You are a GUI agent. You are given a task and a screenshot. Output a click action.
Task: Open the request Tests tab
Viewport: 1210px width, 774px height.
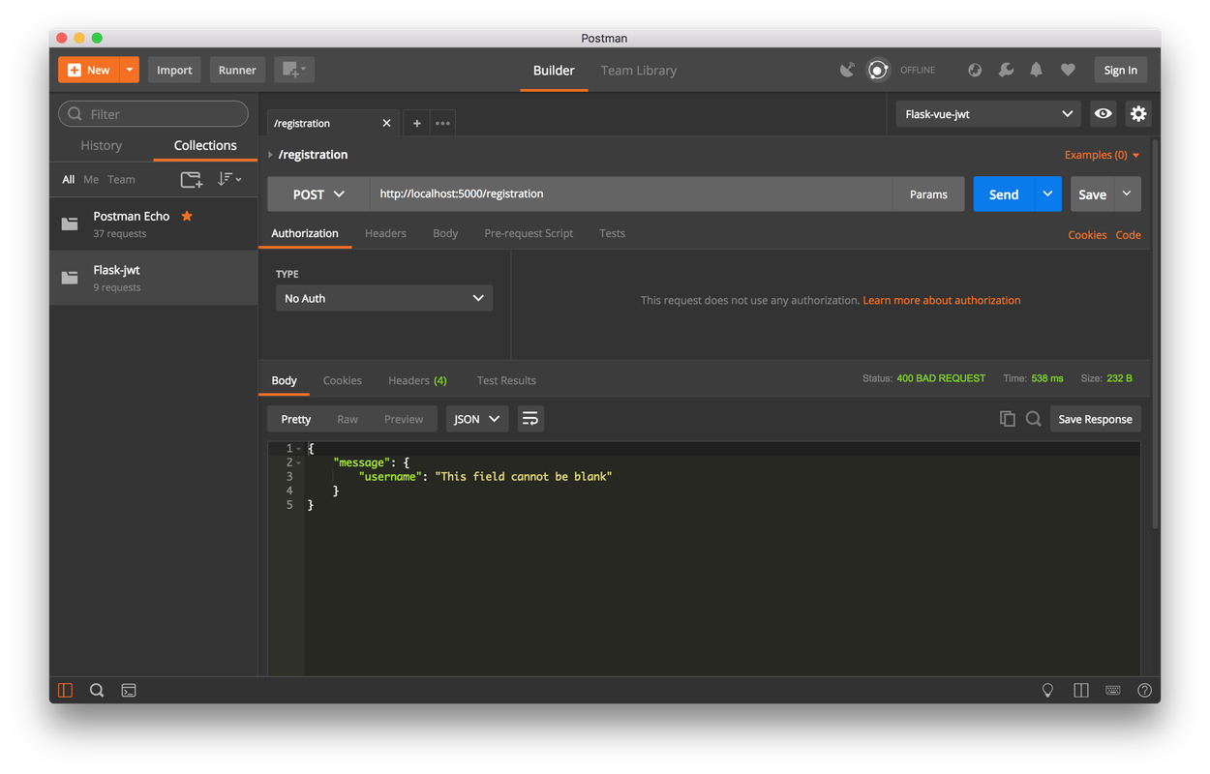tap(612, 233)
